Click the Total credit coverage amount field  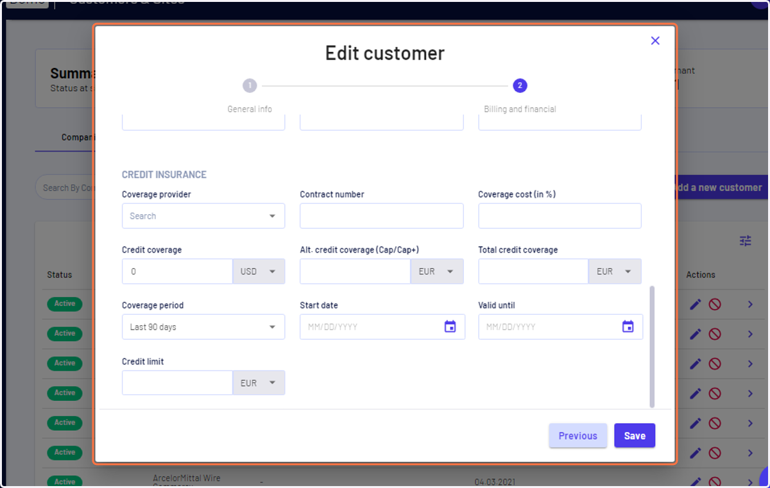(x=533, y=271)
